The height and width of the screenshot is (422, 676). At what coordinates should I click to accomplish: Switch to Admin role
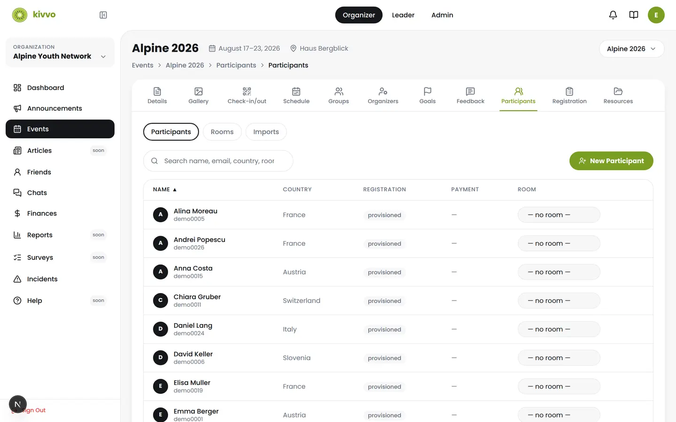pyautogui.click(x=442, y=15)
